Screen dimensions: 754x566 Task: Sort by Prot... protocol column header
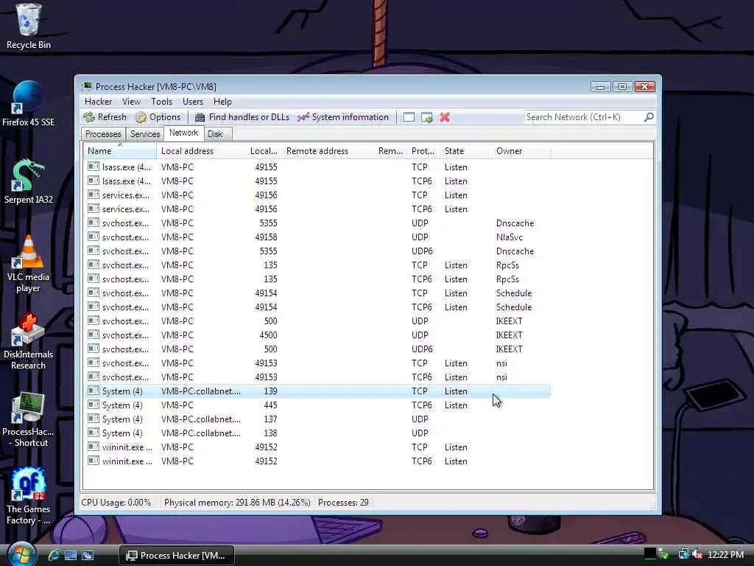click(424, 150)
